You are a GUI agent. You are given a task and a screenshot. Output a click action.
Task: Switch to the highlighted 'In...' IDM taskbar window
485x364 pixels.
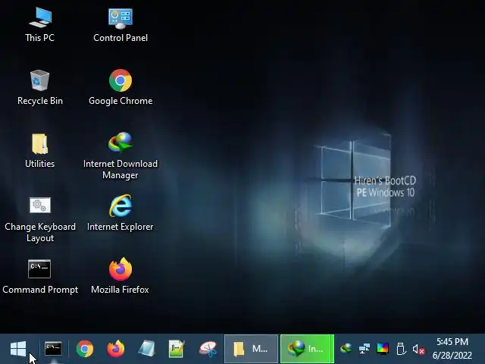pyautogui.click(x=307, y=349)
